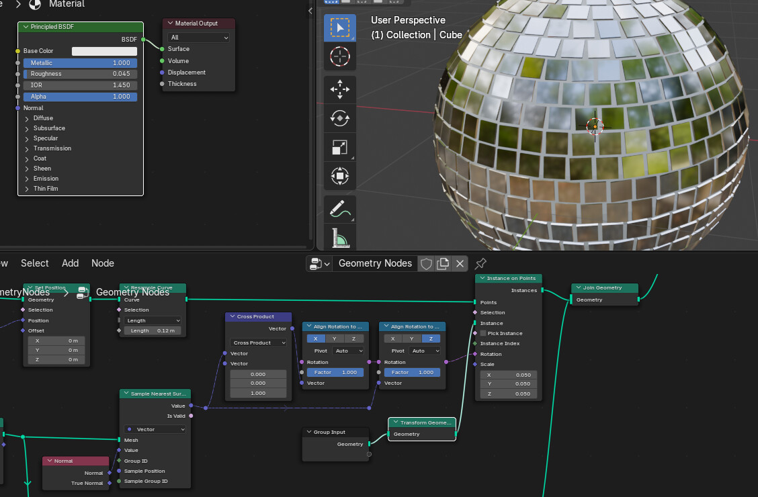Expand the Transmission panel
Image resolution: width=758 pixels, height=497 pixels.
click(x=27, y=148)
